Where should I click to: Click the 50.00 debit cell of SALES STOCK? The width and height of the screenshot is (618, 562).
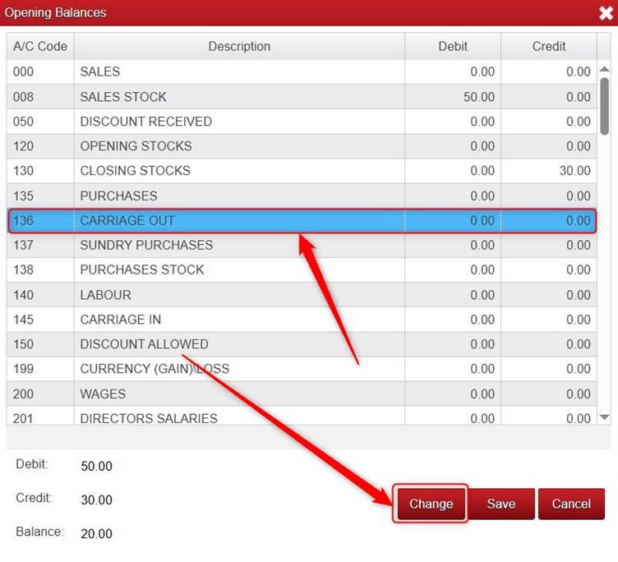coord(453,97)
